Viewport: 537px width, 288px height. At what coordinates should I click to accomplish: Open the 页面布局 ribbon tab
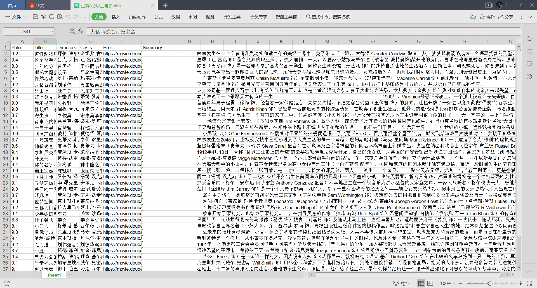(x=137, y=17)
